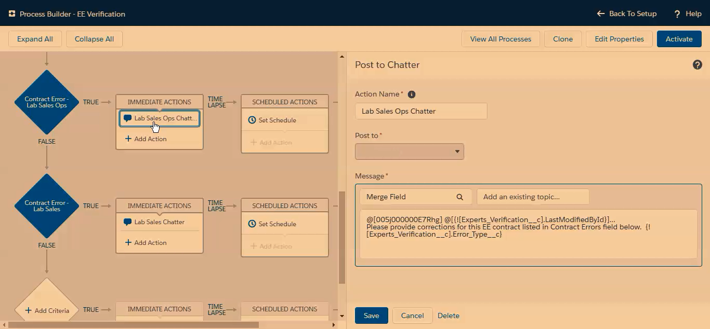This screenshot has height=329, width=710.
Task: Click the chatter icon beside Lab Sales Chatter
Action: 127,222
